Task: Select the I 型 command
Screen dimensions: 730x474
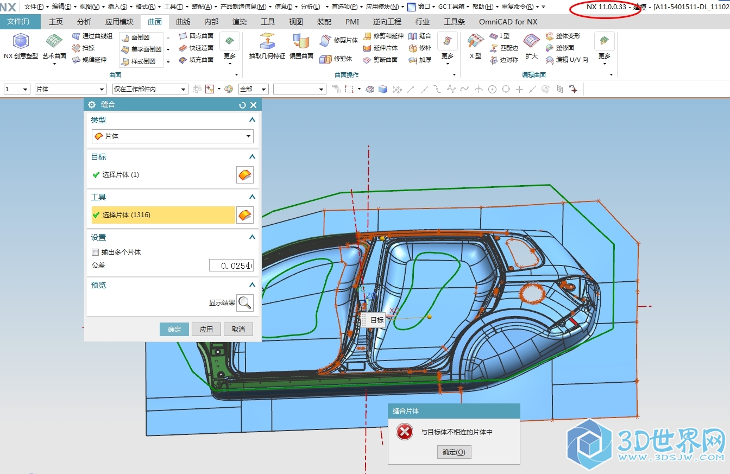Action: pos(500,36)
